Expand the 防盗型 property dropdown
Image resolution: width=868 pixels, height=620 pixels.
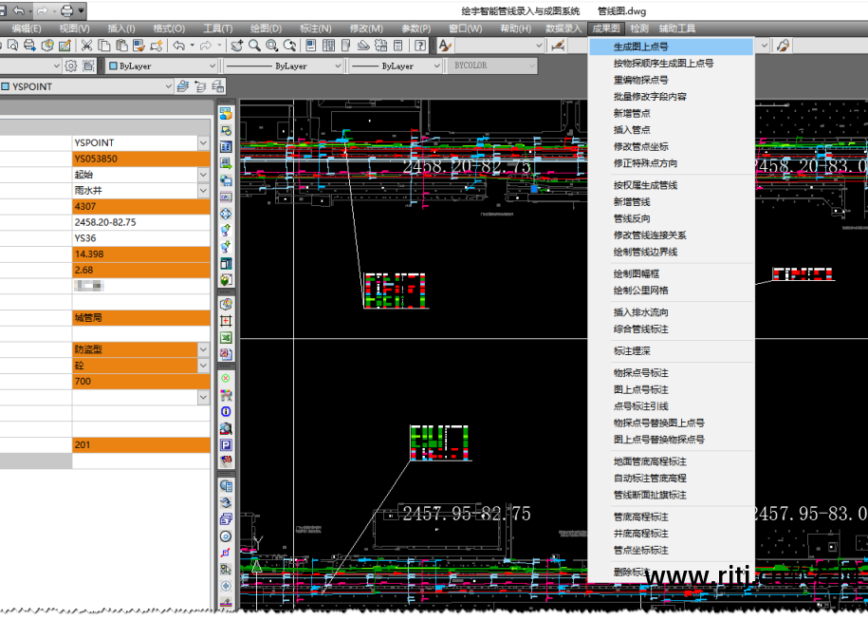pyautogui.click(x=203, y=349)
